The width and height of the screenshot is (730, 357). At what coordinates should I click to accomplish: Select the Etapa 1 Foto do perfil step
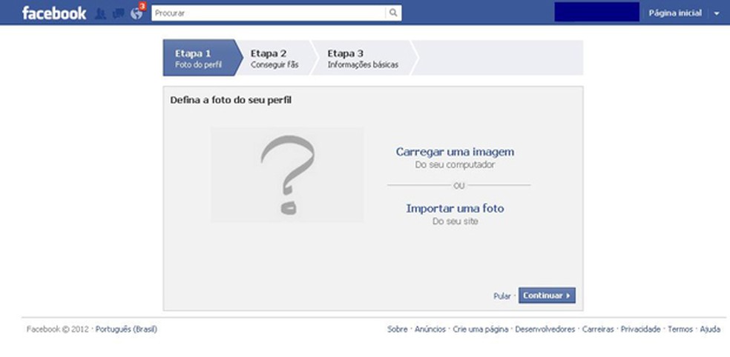coord(200,58)
